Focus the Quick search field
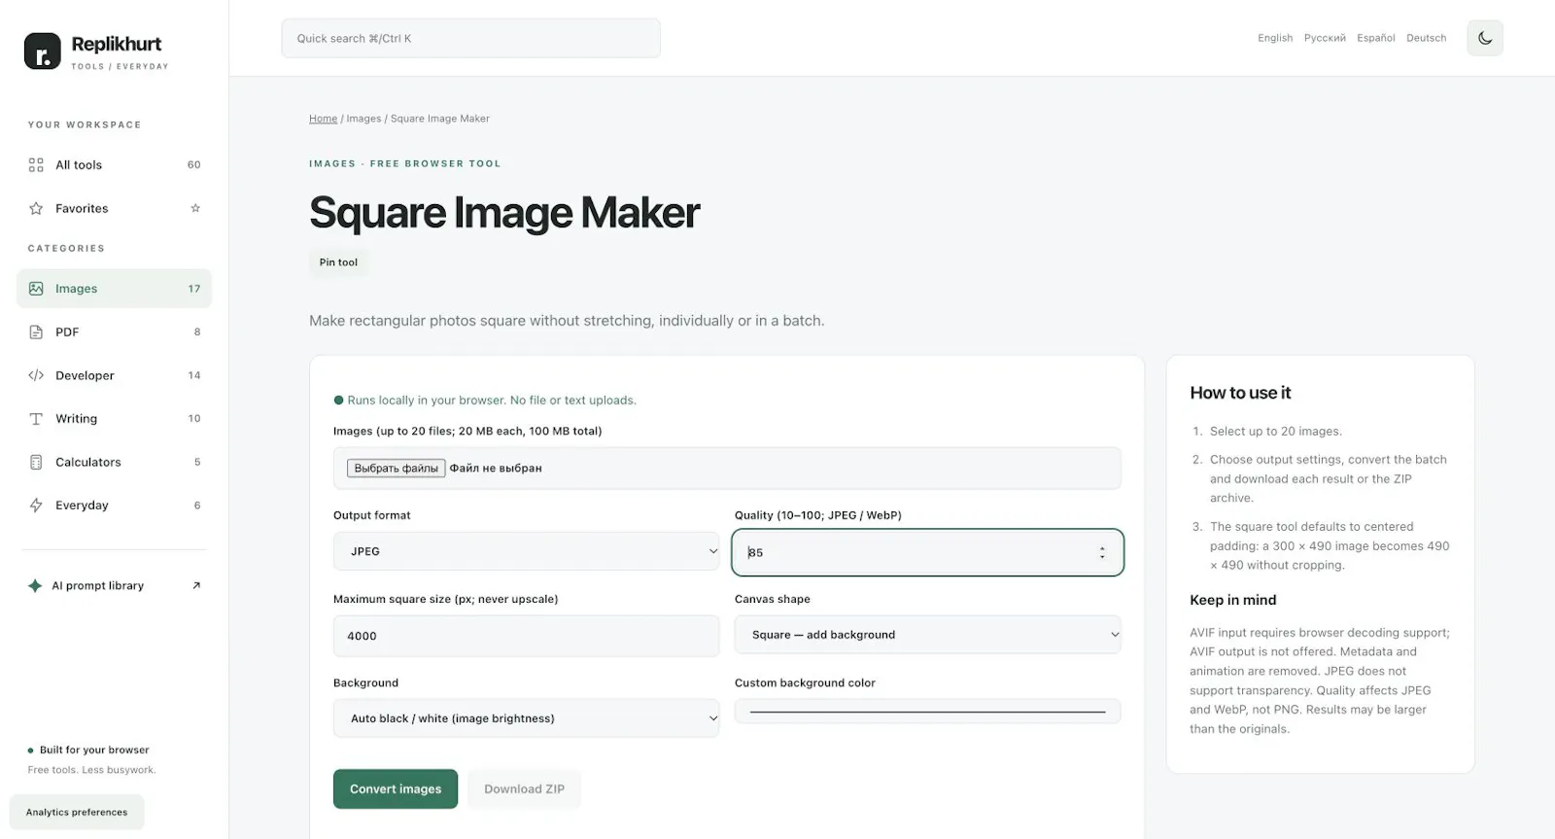The height and width of the screenshot is (839, 1555). [x=470, y=38]
